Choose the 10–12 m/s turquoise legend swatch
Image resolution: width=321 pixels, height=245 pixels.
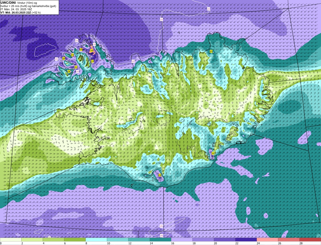tap(118, 239)
